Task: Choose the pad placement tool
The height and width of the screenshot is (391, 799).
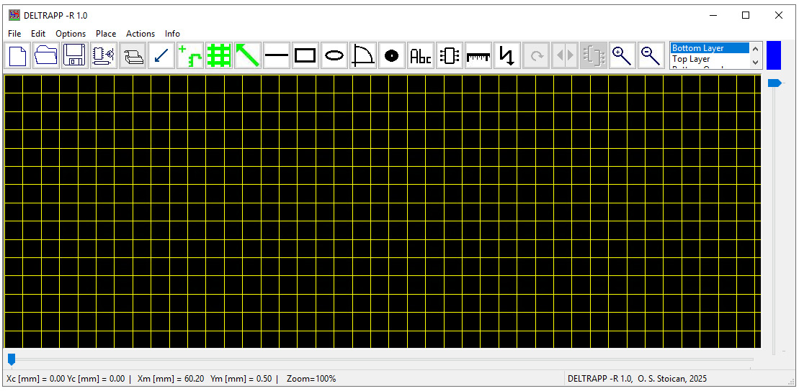Action: [391, 55]
